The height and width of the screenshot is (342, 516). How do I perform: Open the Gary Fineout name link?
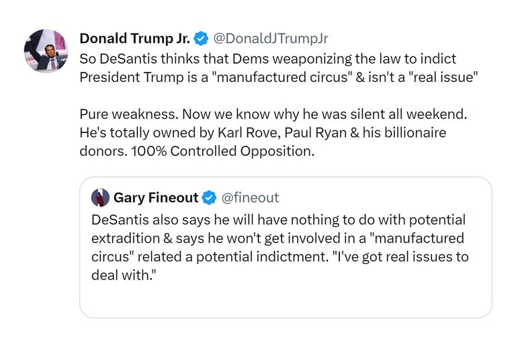point(155,198)
